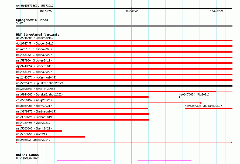Viewport: 240px width, 164px height.
Task: Click the 45373700 ruler position
Action: click(x=46, y=11)
